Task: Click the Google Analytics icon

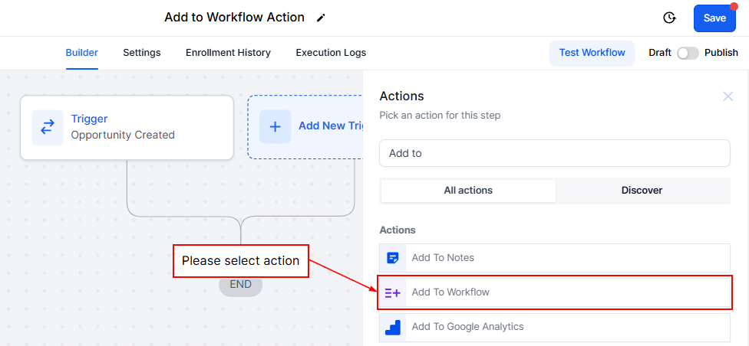Action: pyautogui.click(x=393, y=327)
